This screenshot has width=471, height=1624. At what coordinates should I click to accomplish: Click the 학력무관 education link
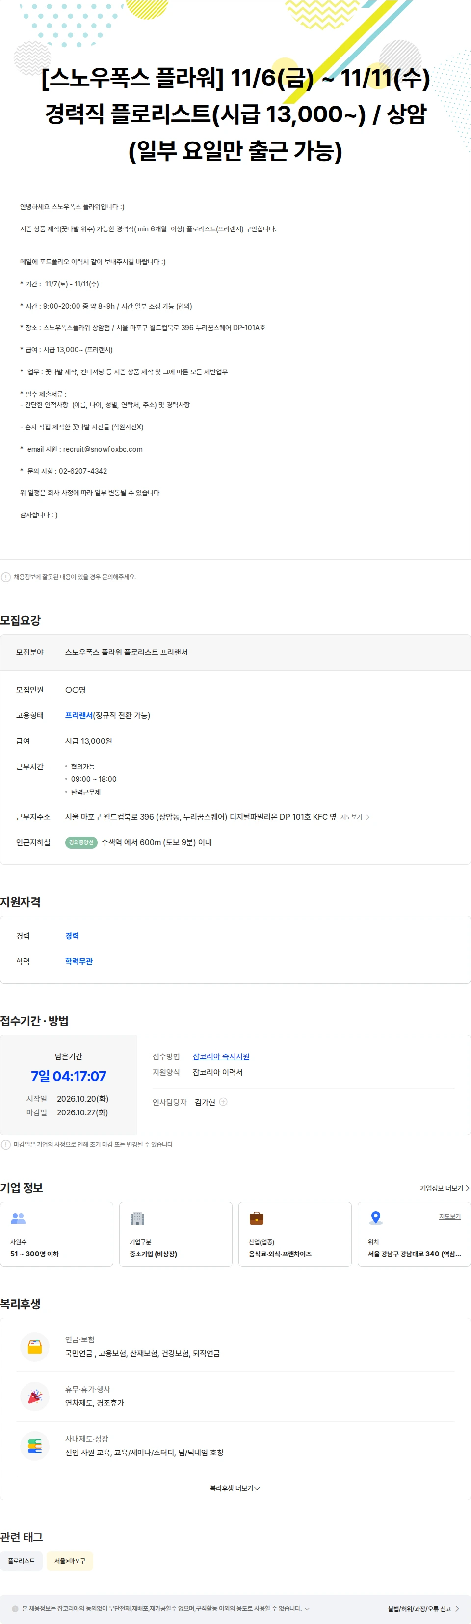click(78, 961)
